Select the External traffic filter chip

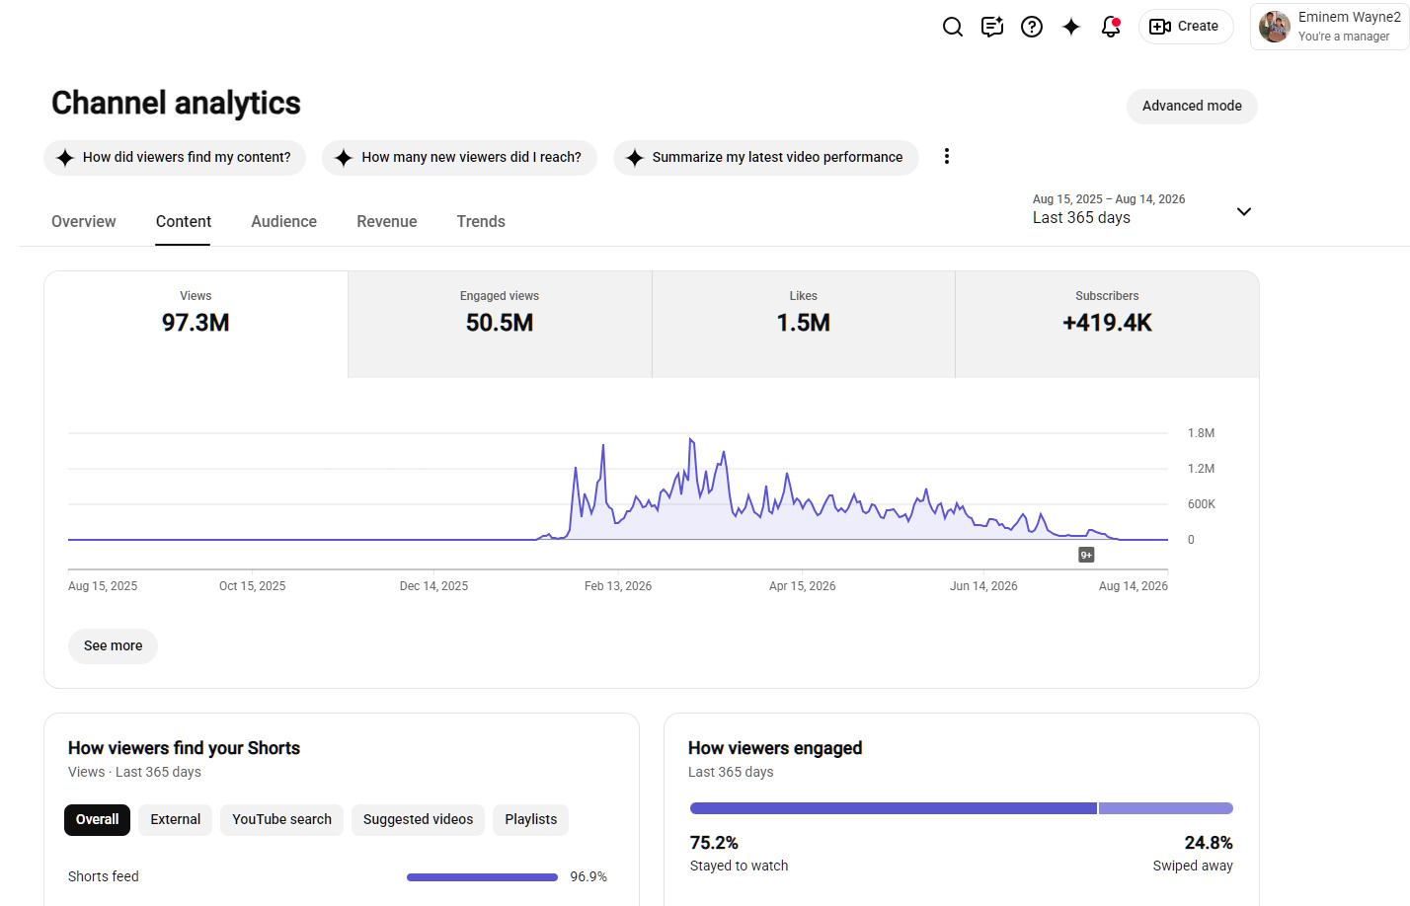176,819
